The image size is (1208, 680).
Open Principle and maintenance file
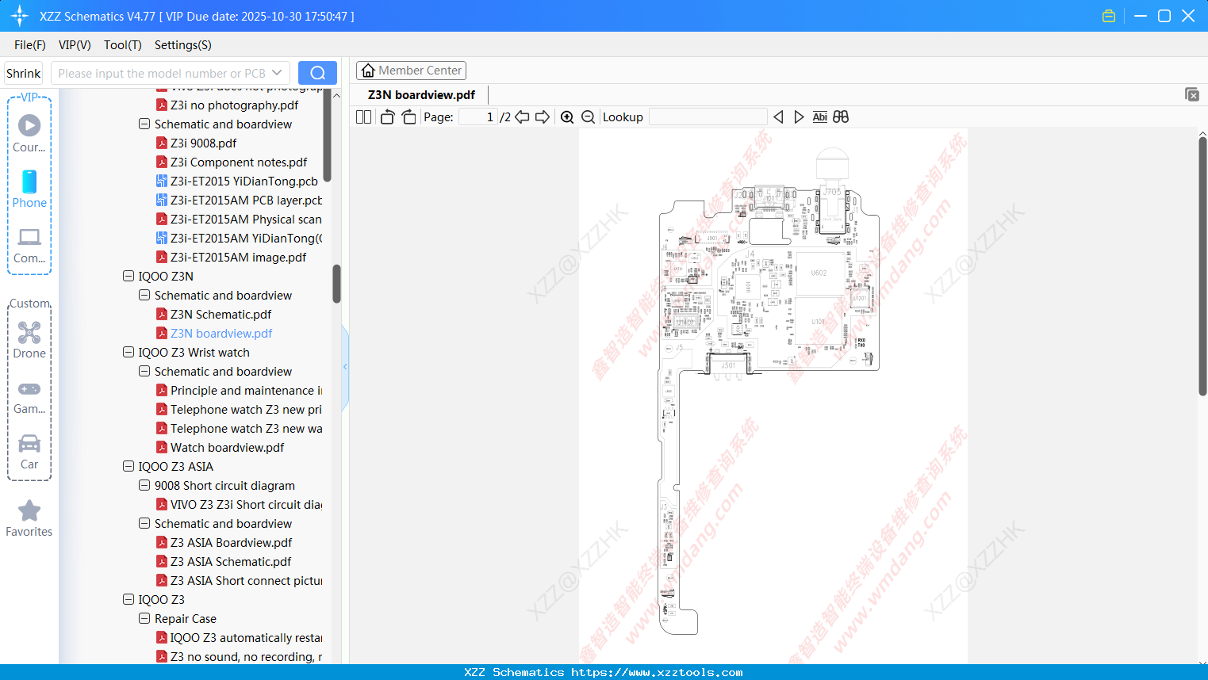(246, 391)
